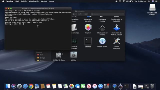The height and width of the screenshot is (90, 160).
Task: Open Mail from the Dock
Action: 37,86
